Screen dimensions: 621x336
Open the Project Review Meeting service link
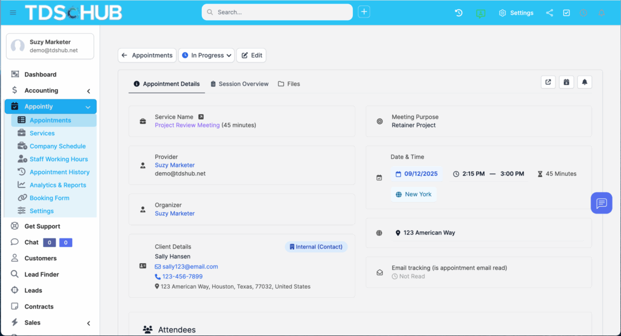point(187,126)
